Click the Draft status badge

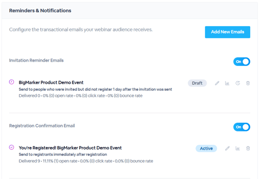point(197,83)
